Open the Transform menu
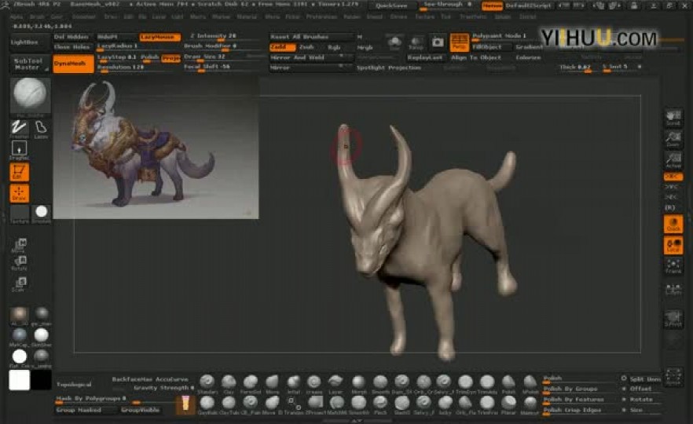693x424 pixels. coord(473,16)
